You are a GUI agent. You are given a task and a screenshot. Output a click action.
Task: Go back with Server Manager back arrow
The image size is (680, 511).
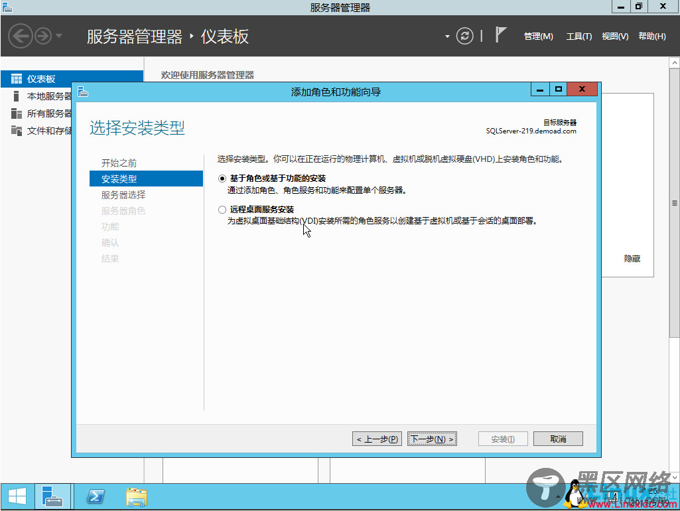21,36
